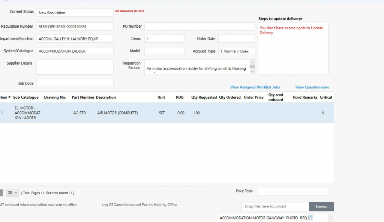Click the Drop files here to upload area
Viewport: 384px width, 222px height.
pyautogui.click(x=275, y=206)
